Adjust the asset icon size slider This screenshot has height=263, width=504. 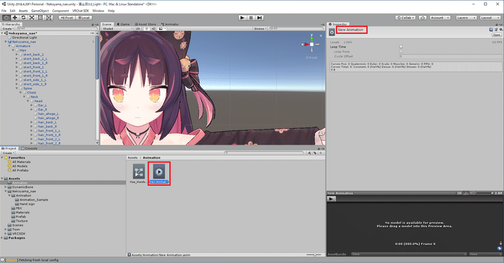313,255
